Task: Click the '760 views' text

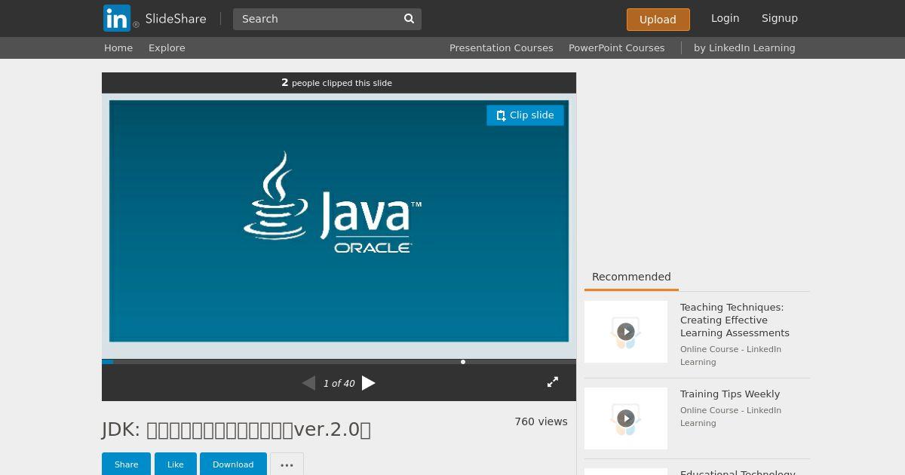Action: point(541,421)
